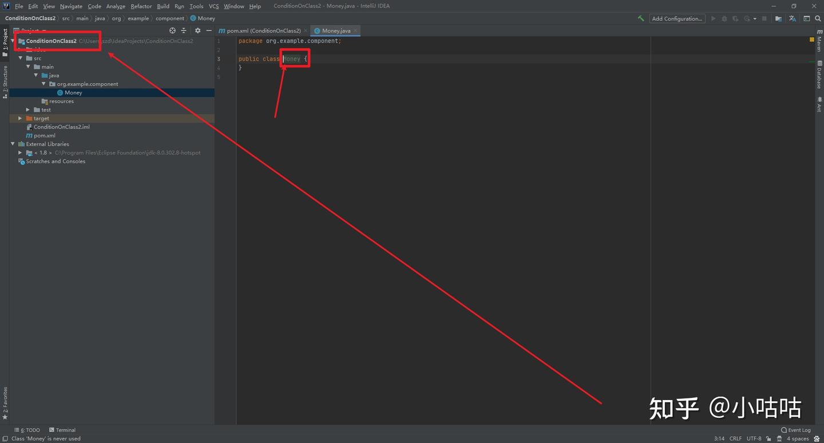Expand the < 1.8 > JDK library arrow
This screenshot has width=824, height=443.
pyautogui.click(x=21, y=153)
